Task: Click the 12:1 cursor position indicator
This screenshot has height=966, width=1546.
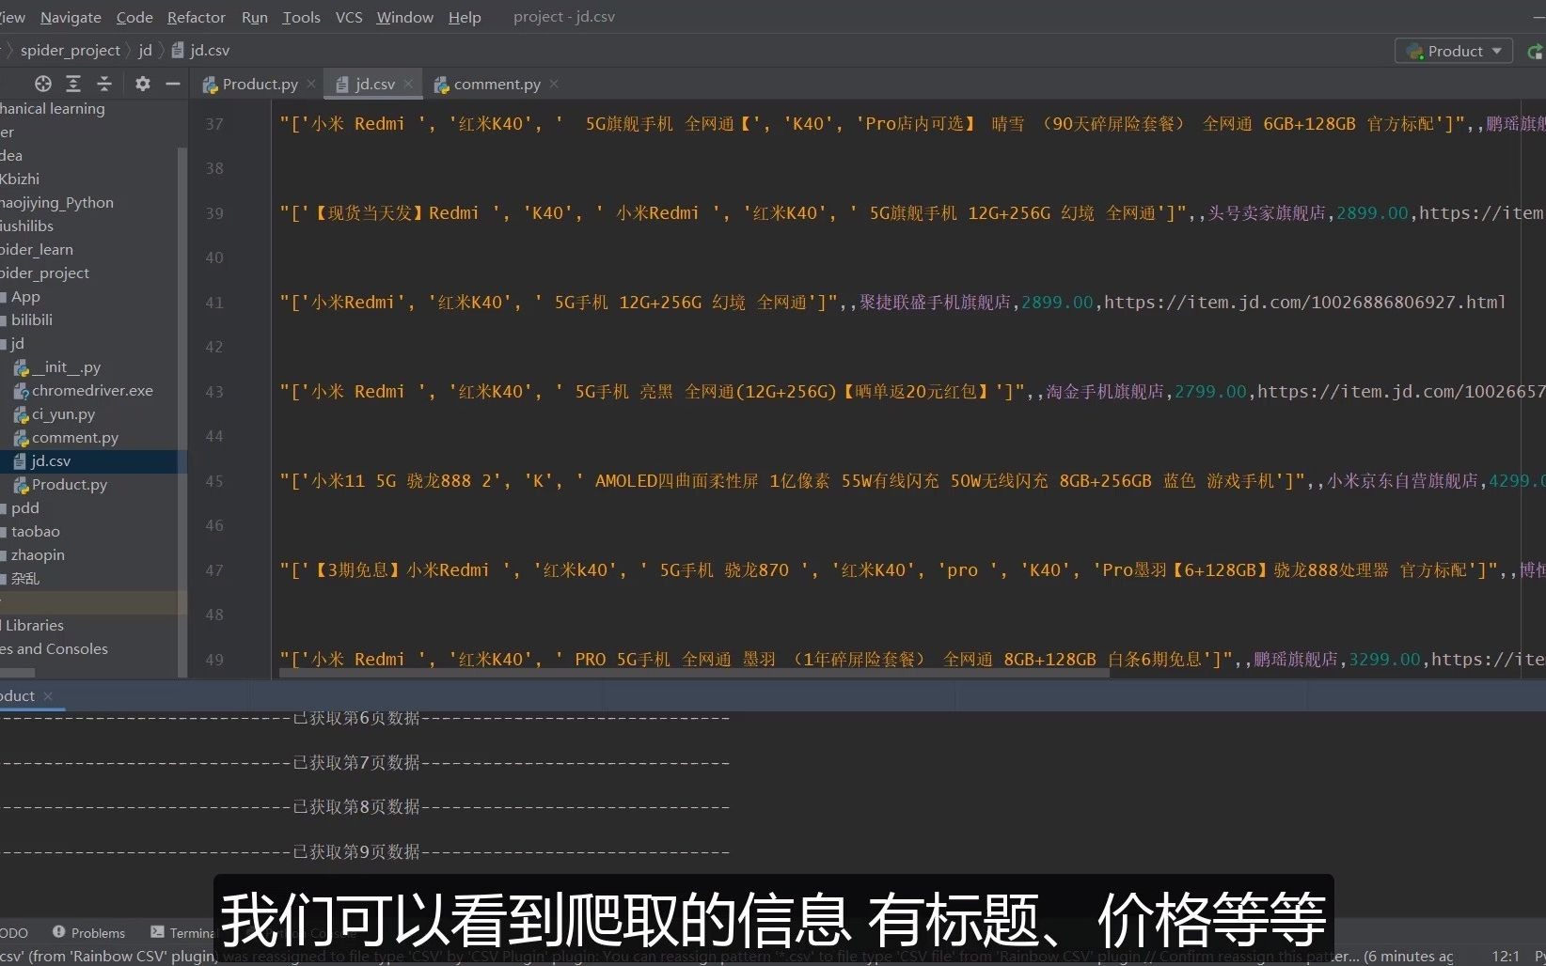Action: [x=1506, y=956]
